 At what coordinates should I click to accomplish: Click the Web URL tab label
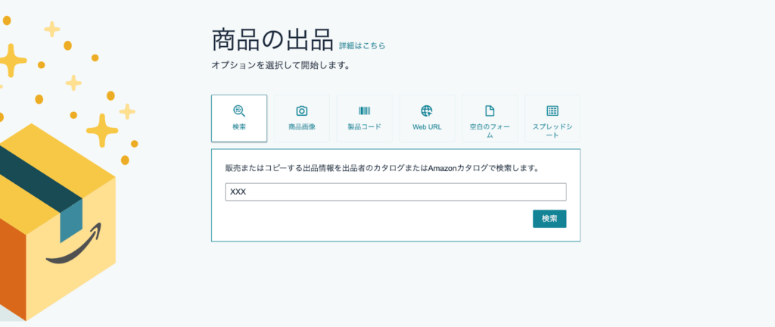427,127
